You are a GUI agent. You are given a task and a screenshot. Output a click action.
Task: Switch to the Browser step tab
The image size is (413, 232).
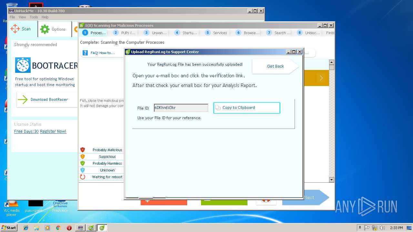click(x=247, y=33)
